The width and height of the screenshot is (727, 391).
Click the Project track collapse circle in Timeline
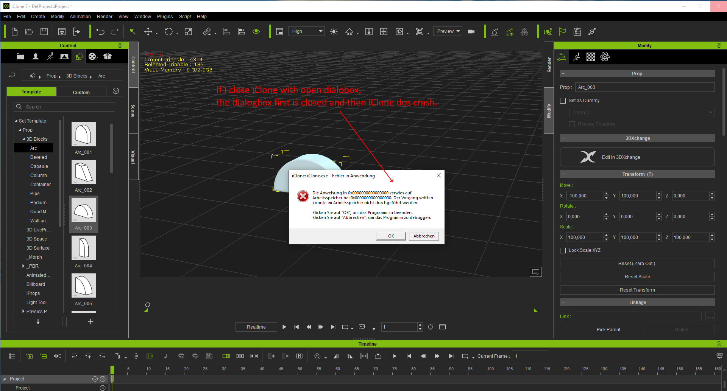(95, 379)
